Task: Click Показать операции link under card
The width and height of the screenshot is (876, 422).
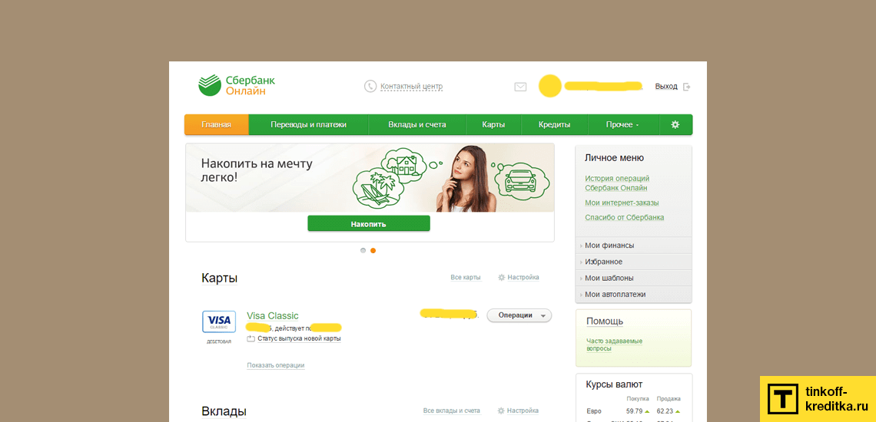Action: point(275,365)
